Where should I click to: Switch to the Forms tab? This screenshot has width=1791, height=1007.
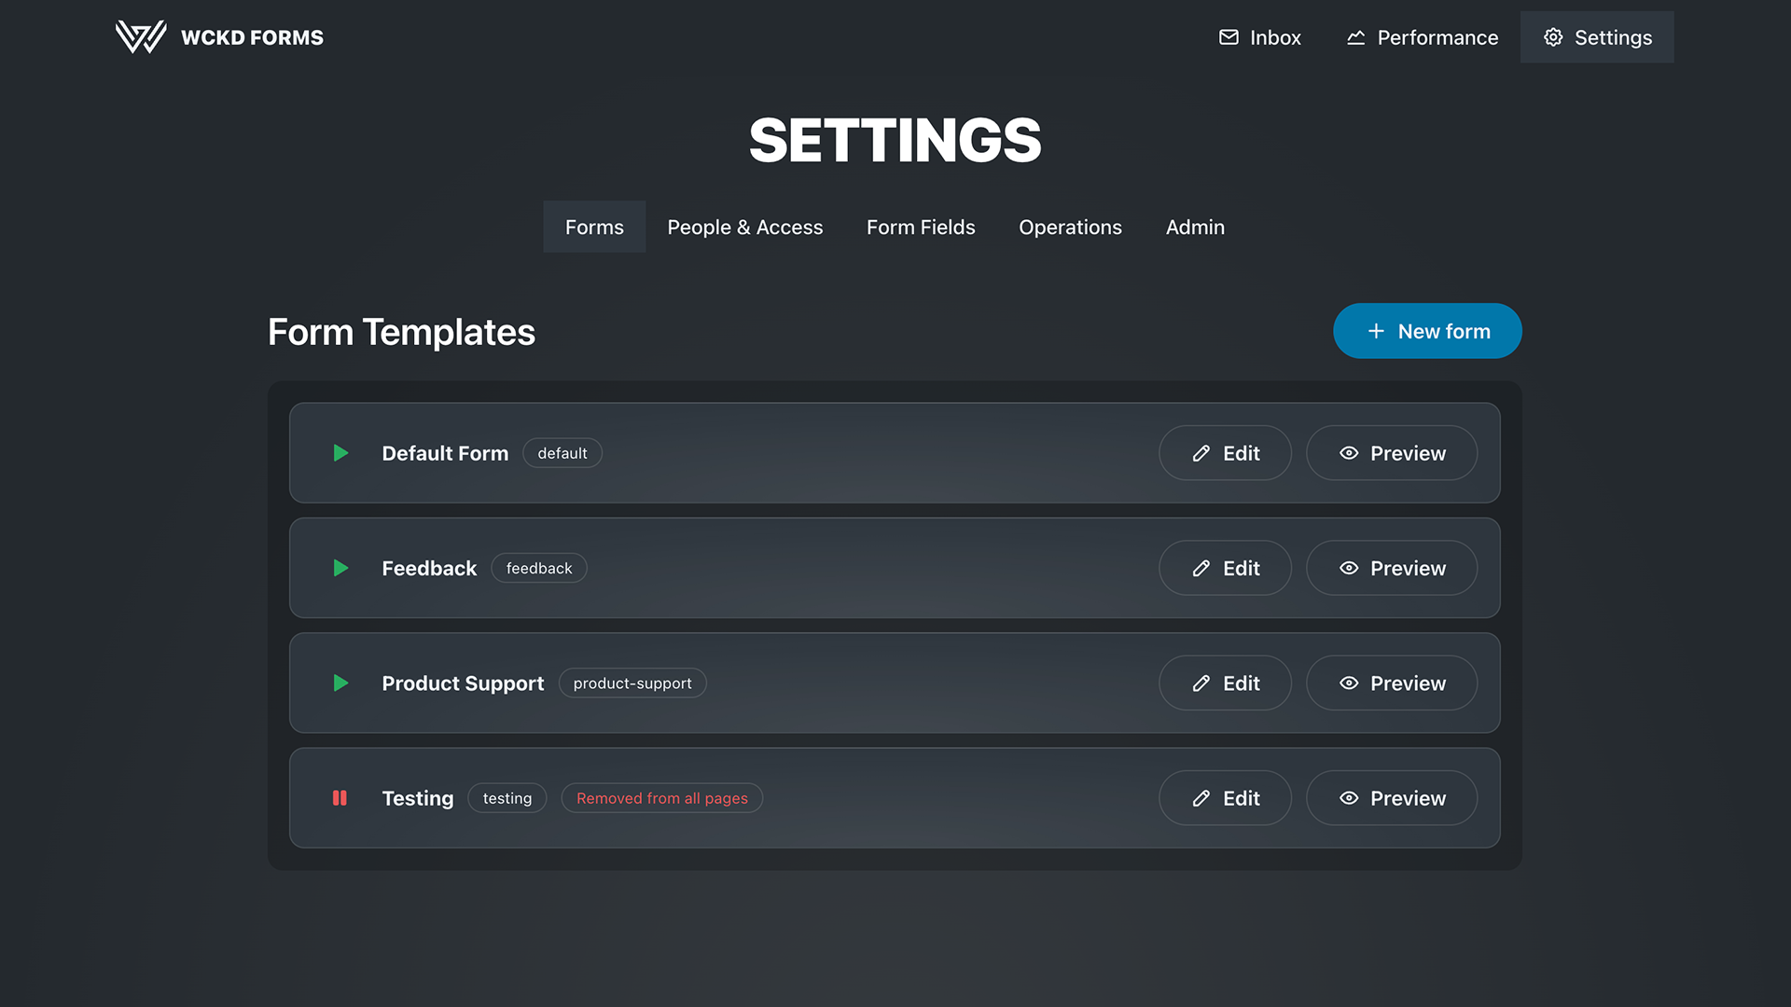(x=594, y=227)
